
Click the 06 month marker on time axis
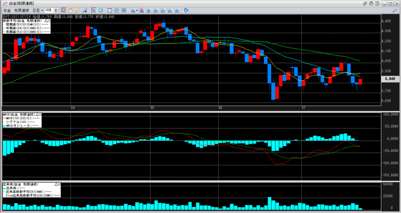tap(220, 108)
